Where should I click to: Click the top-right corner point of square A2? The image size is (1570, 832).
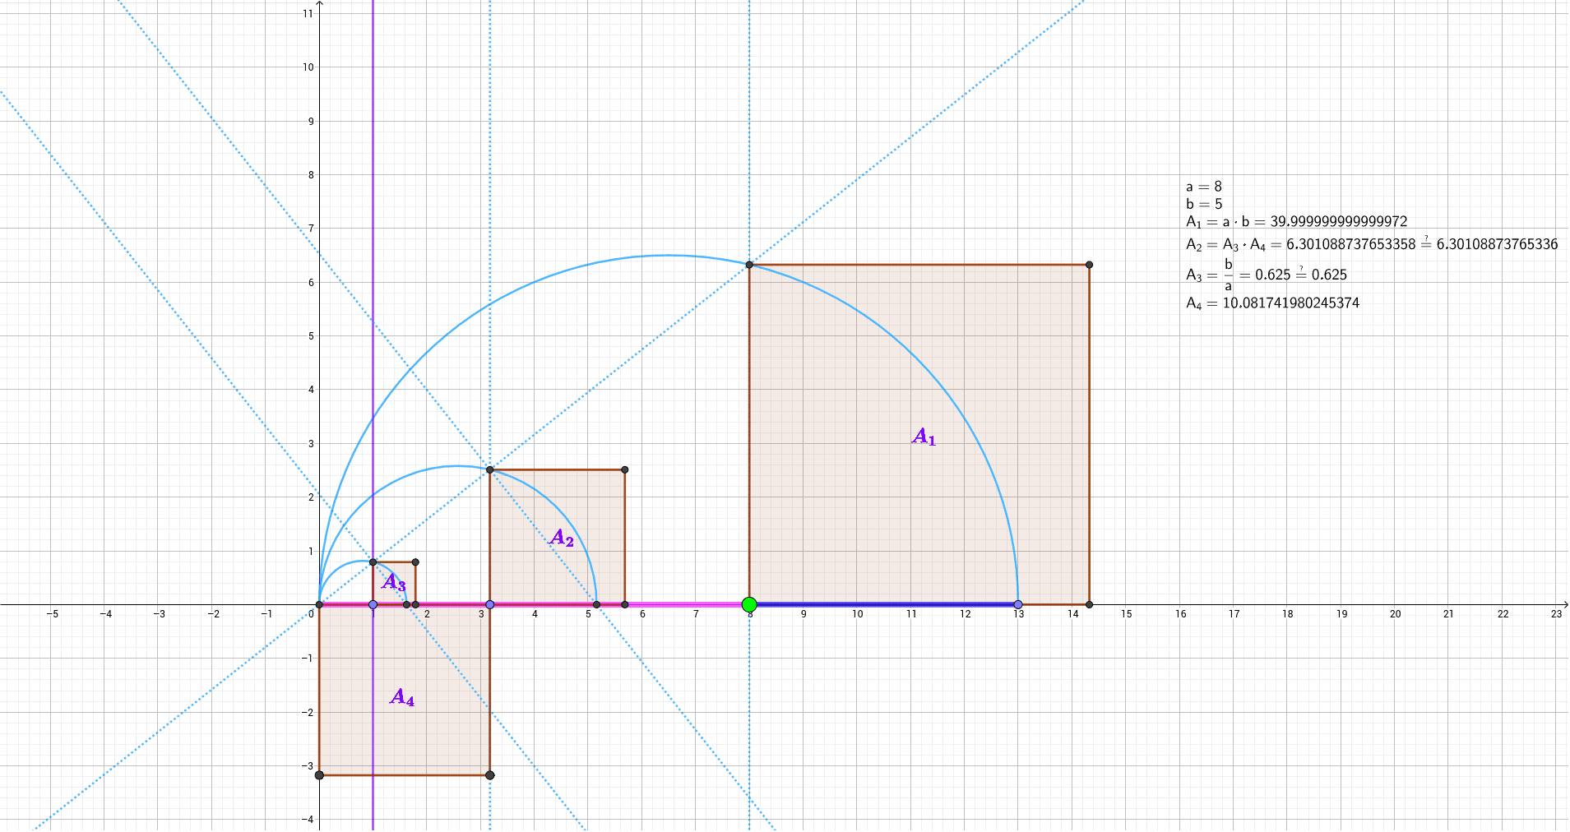(x=625, y=470)
